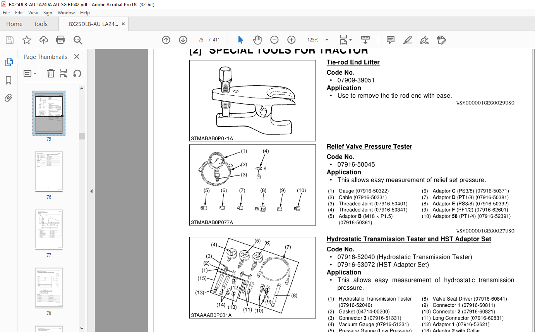Image resolution: width=535 pixels, height=332 pixels.
Task: Add a comment sticky note
Action: [x=391, y=40]
